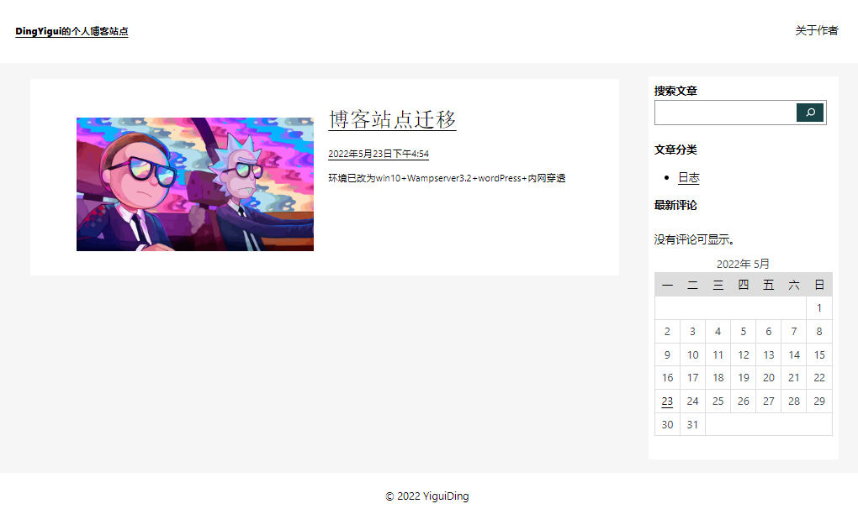Viewport: 858px width, 509px height.
Task: Click the search magnifier icon button
Action: (x=809, y=113)
